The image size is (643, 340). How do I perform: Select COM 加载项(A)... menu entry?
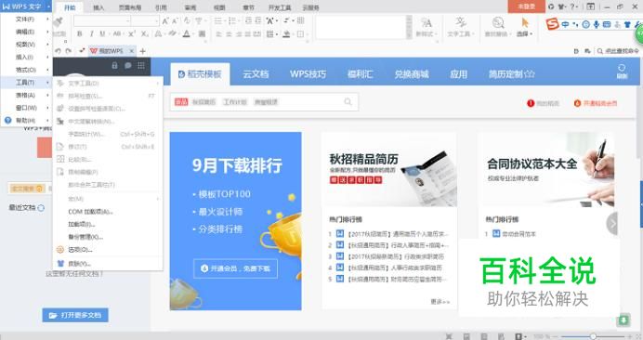coord(108,212)
